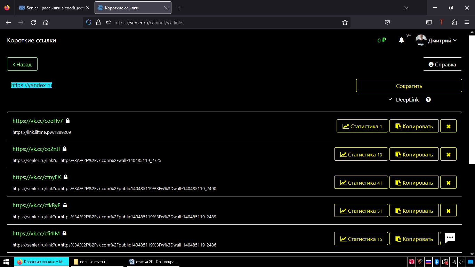Click the DeepLink question mark help icon
Image resolution: width=475 pixels, height=267 pixels.
click(x=428, y=99)
